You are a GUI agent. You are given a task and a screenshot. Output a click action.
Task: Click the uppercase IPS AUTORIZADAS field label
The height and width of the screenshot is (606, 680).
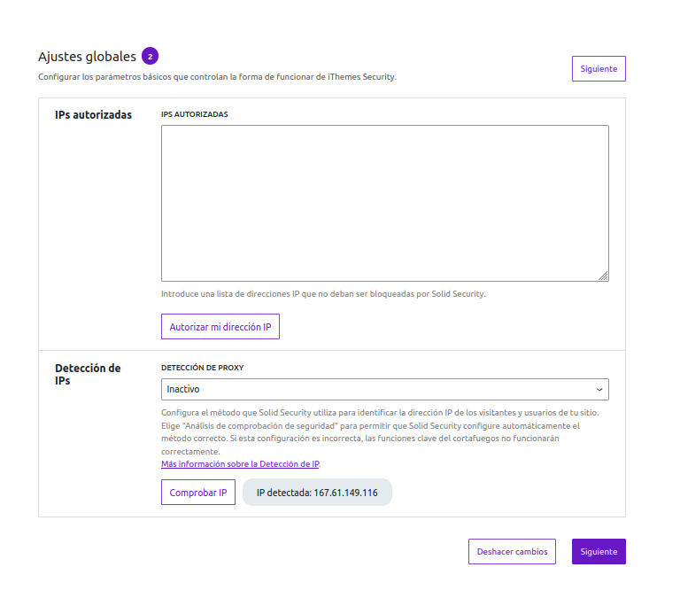coord(194,114)
